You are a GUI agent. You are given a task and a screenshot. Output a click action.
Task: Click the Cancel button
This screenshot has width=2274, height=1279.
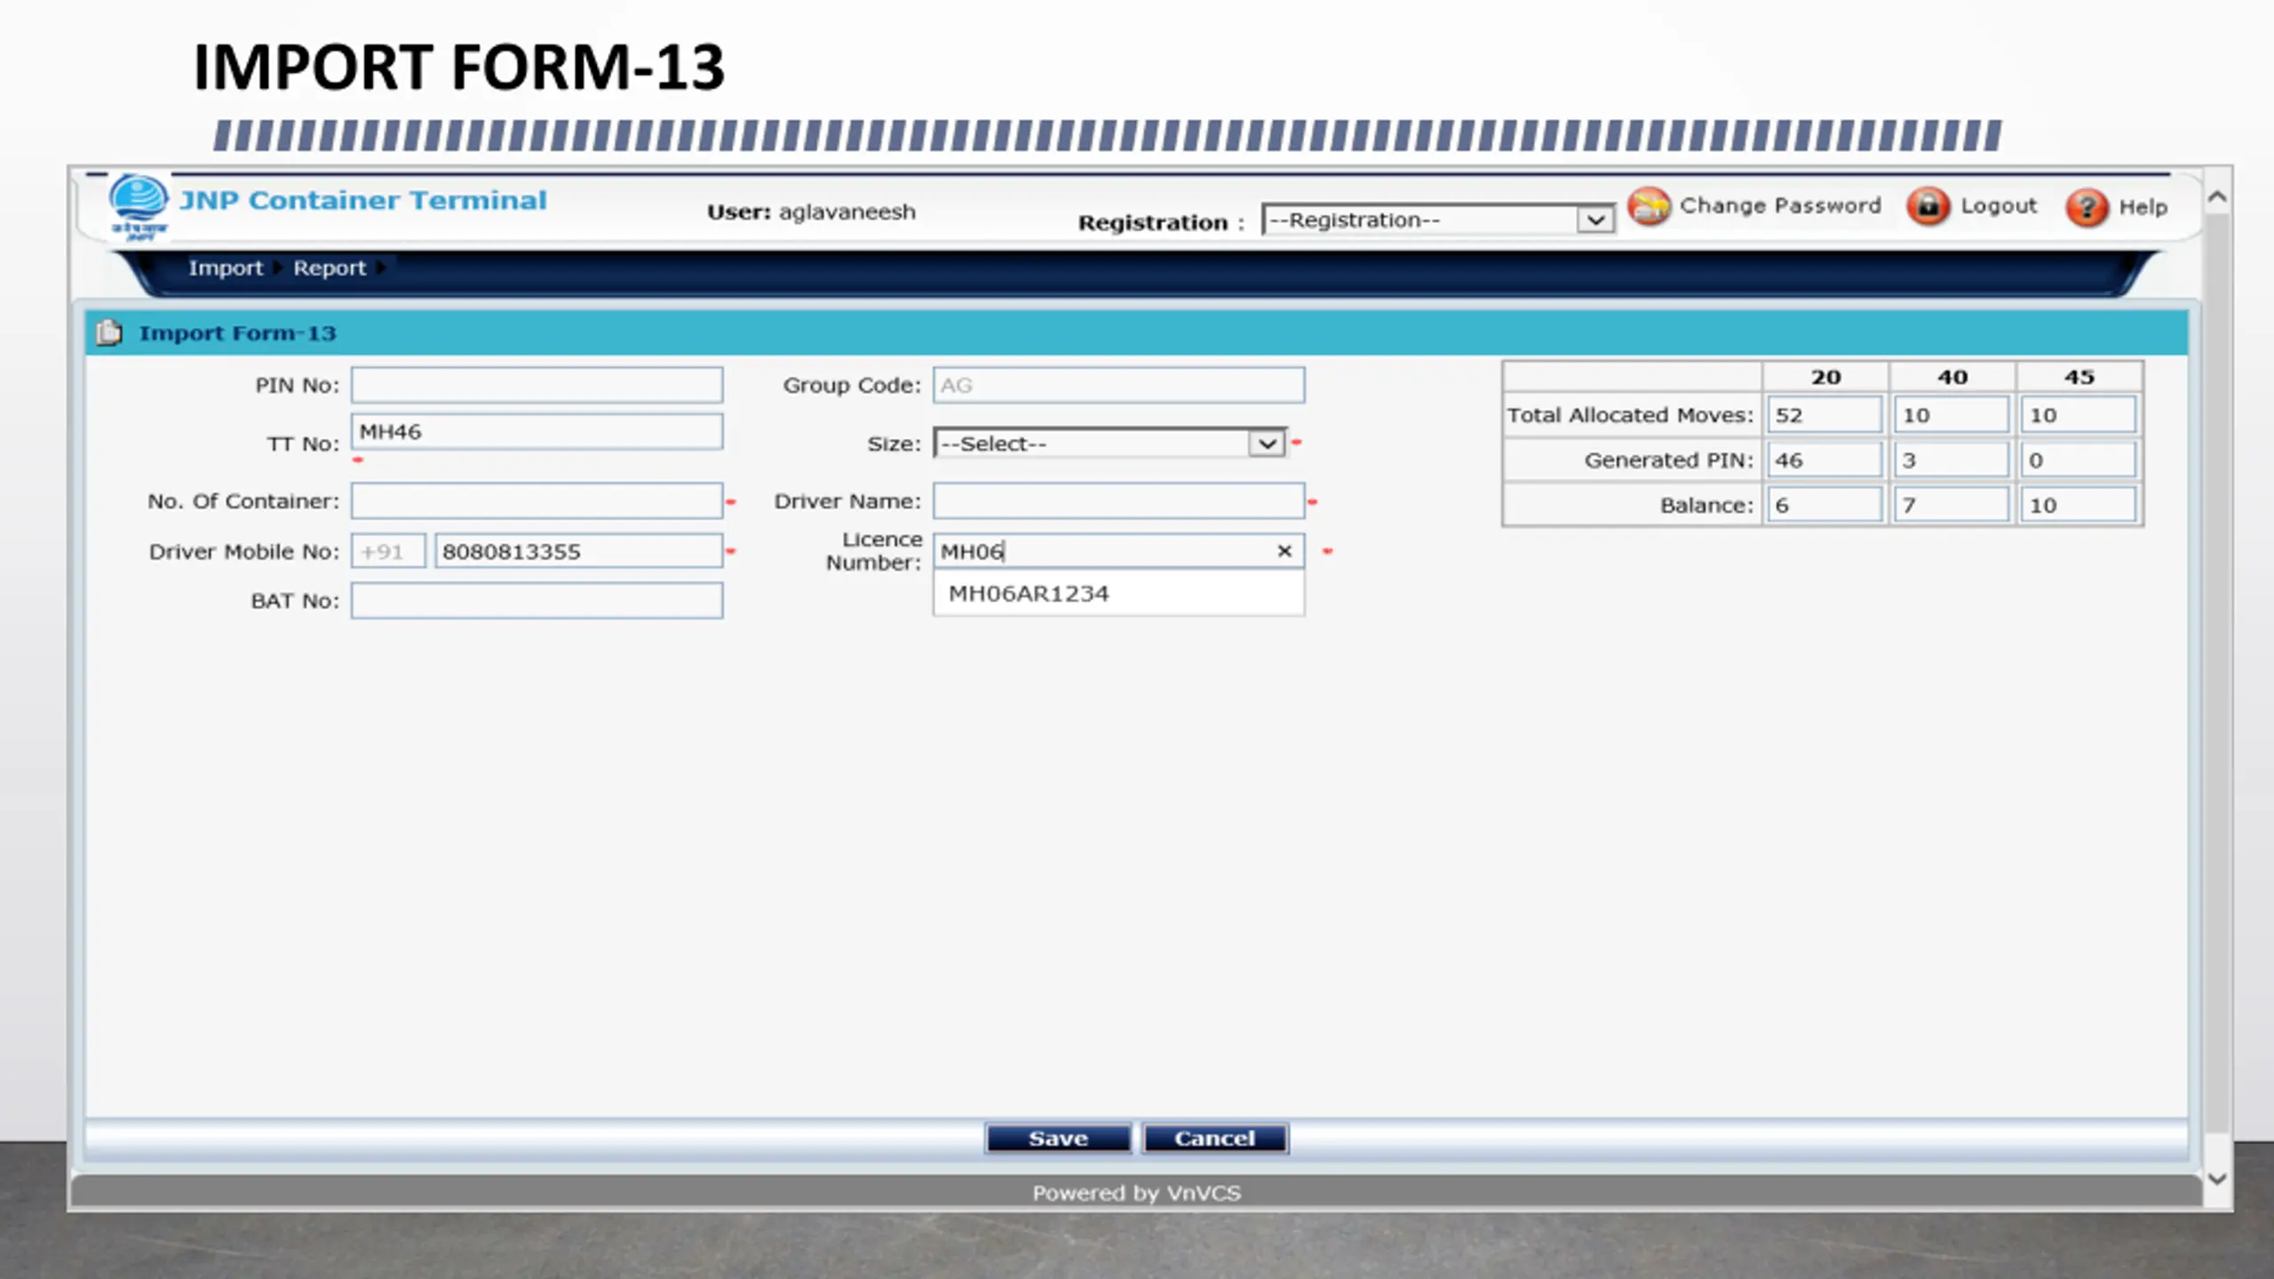coord(1215,1139)
